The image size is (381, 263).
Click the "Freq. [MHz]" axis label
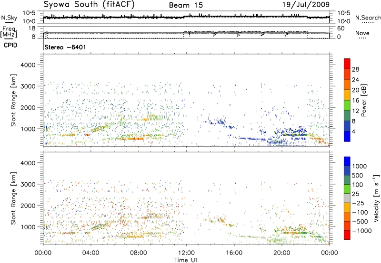(9, 32)
